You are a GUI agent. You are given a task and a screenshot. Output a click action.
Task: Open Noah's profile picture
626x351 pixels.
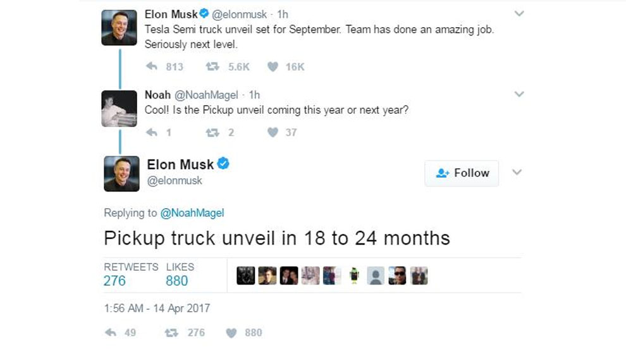(x=119, y=108)
